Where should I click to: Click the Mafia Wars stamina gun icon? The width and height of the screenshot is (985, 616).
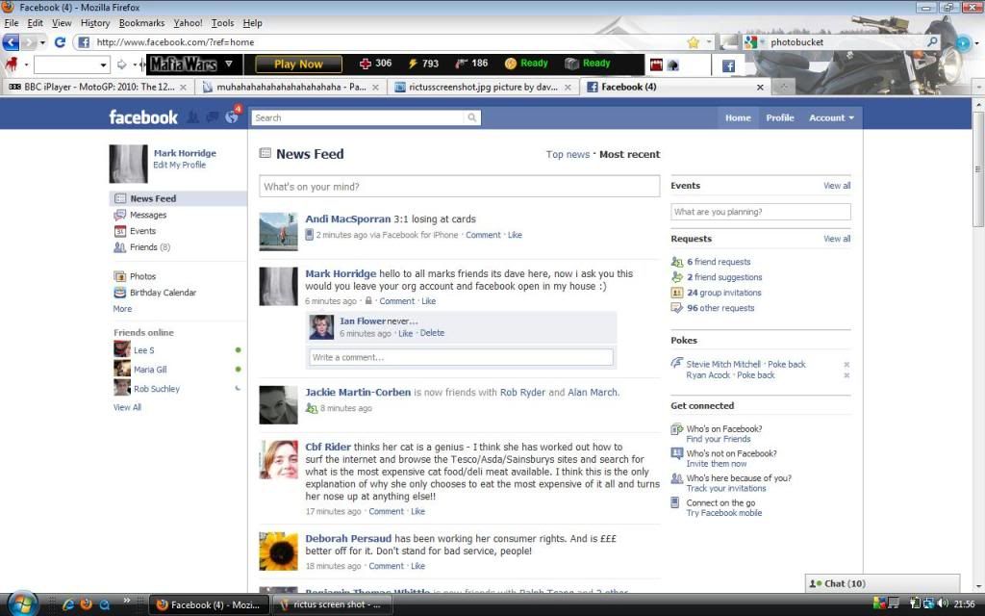click(x=462, y=64)
